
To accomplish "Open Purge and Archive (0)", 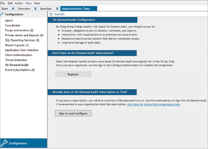I will click(19, 30).
